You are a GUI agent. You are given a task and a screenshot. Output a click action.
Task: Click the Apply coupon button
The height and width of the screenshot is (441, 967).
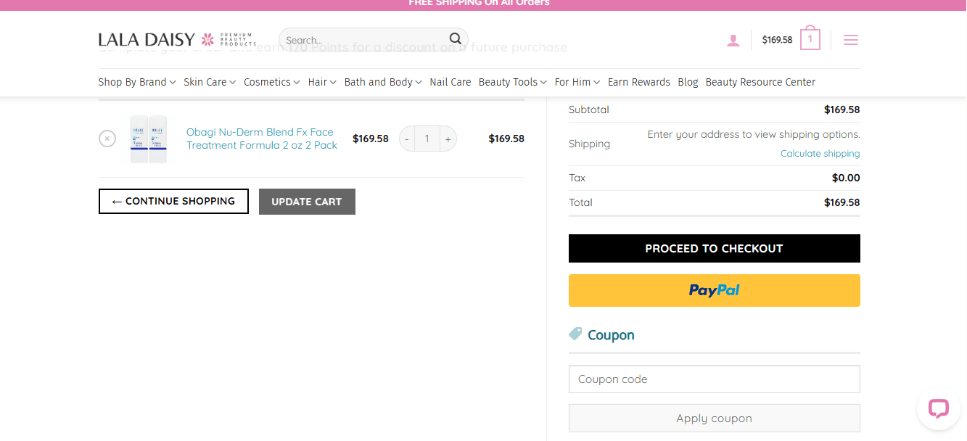715,419
